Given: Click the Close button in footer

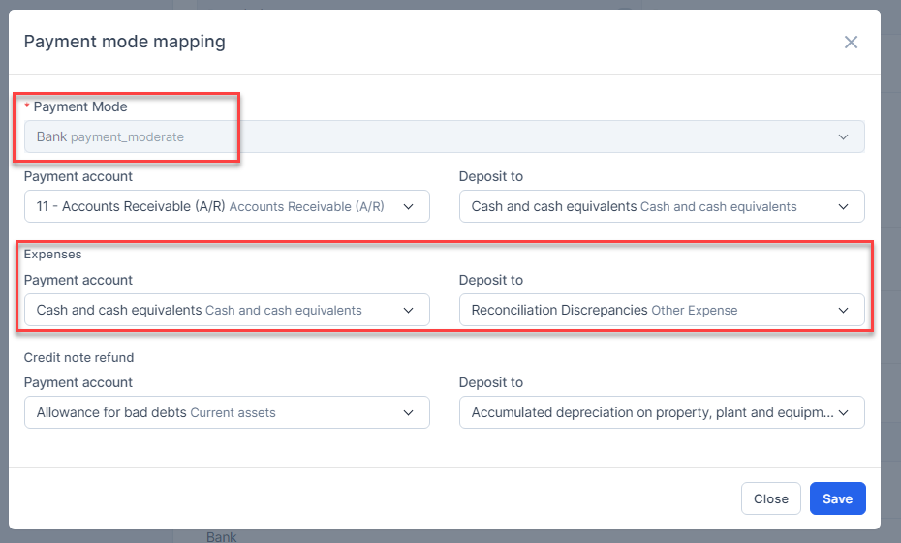Looking at the screenshot, I should pos(770,498).
